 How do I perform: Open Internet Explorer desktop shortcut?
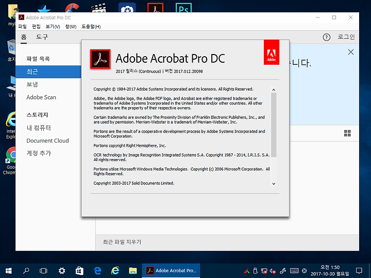(10, 125)
